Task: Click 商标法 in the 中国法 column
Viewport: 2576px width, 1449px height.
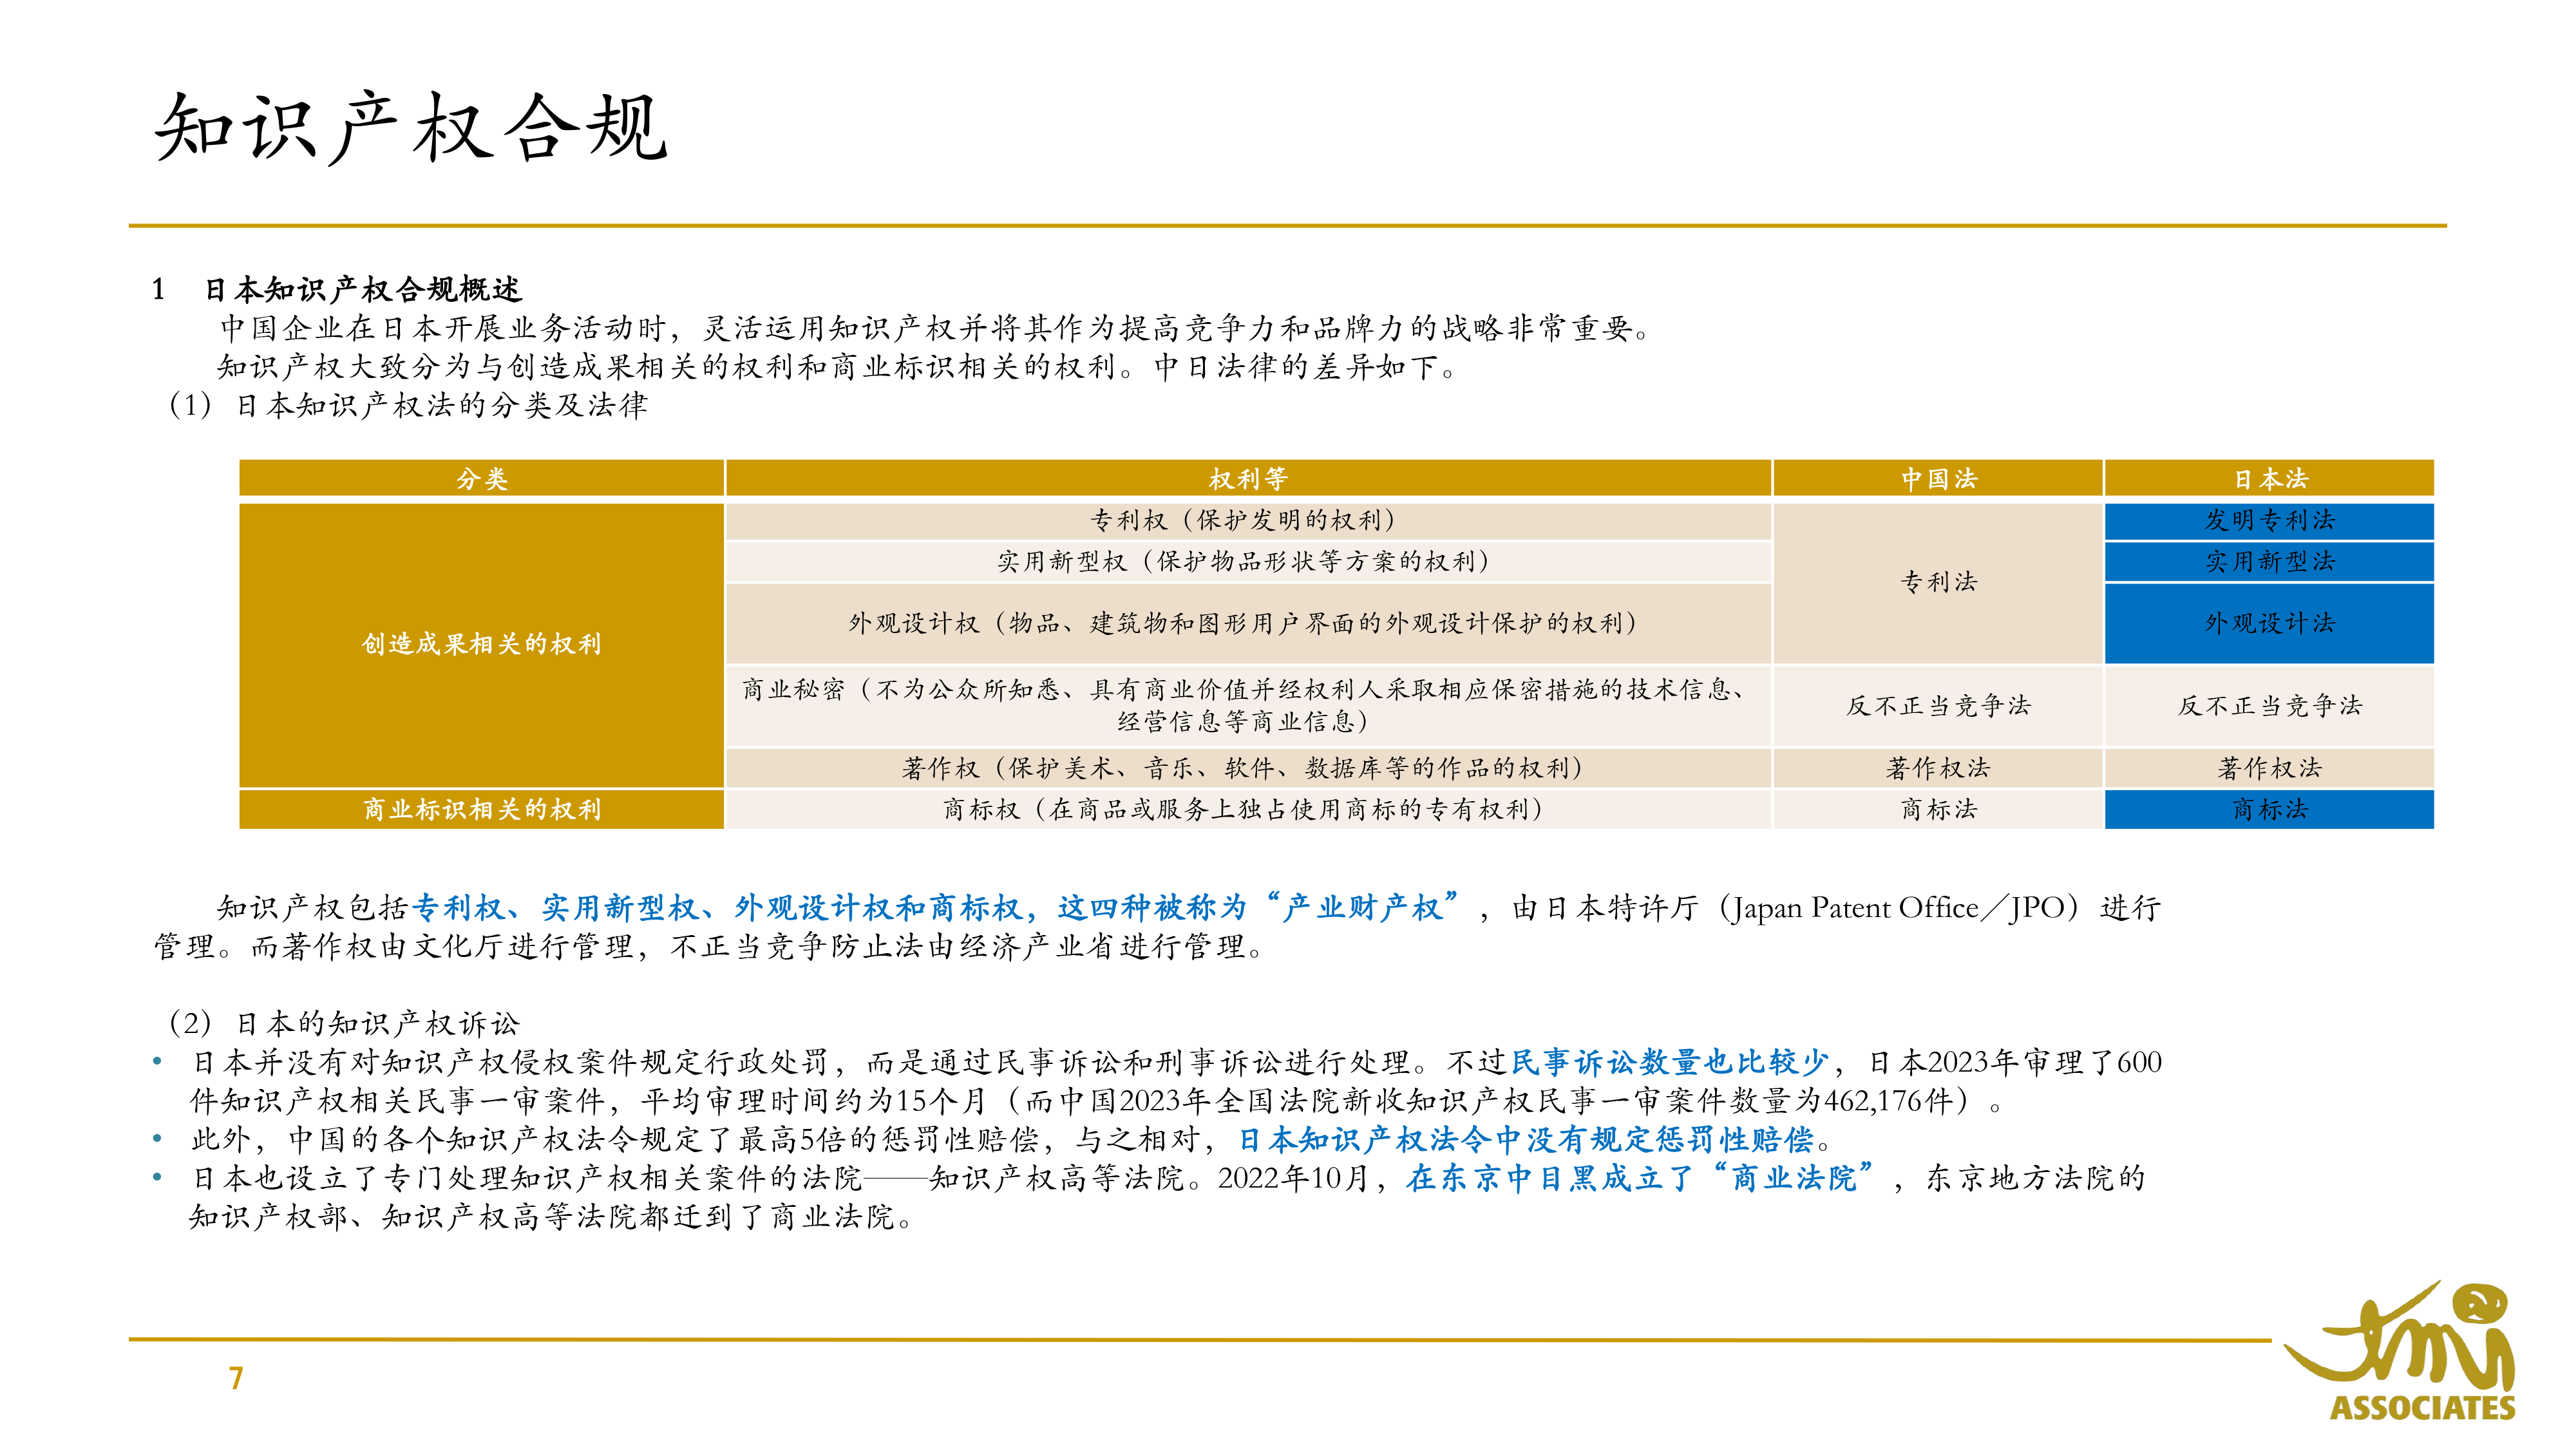Action: 1938,809
